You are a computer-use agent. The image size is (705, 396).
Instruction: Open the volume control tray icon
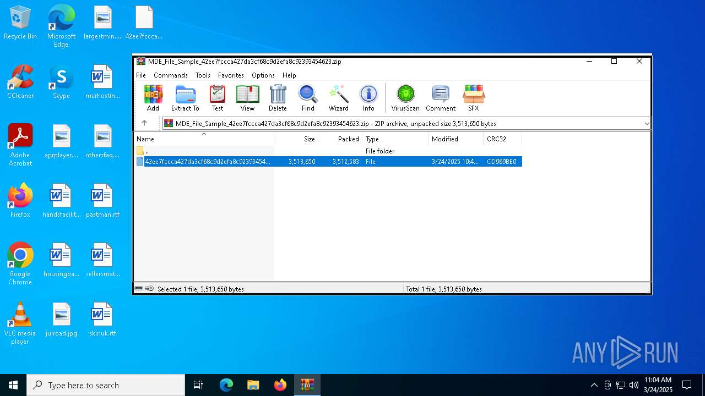[x=634, y=385]
